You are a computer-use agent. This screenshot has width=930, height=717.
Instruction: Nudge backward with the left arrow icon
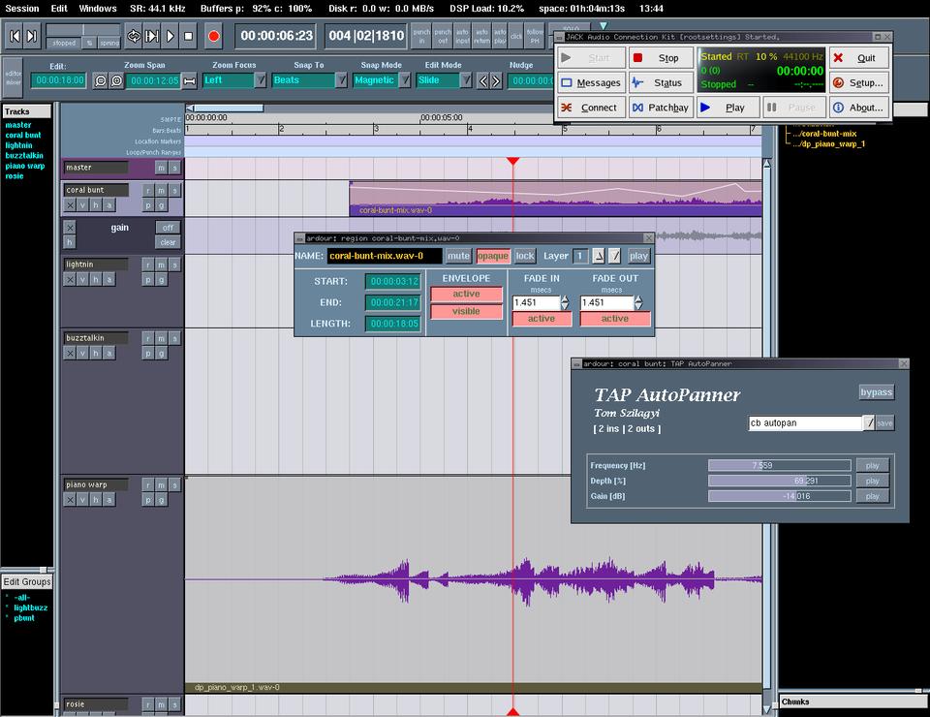click(483, 80)
